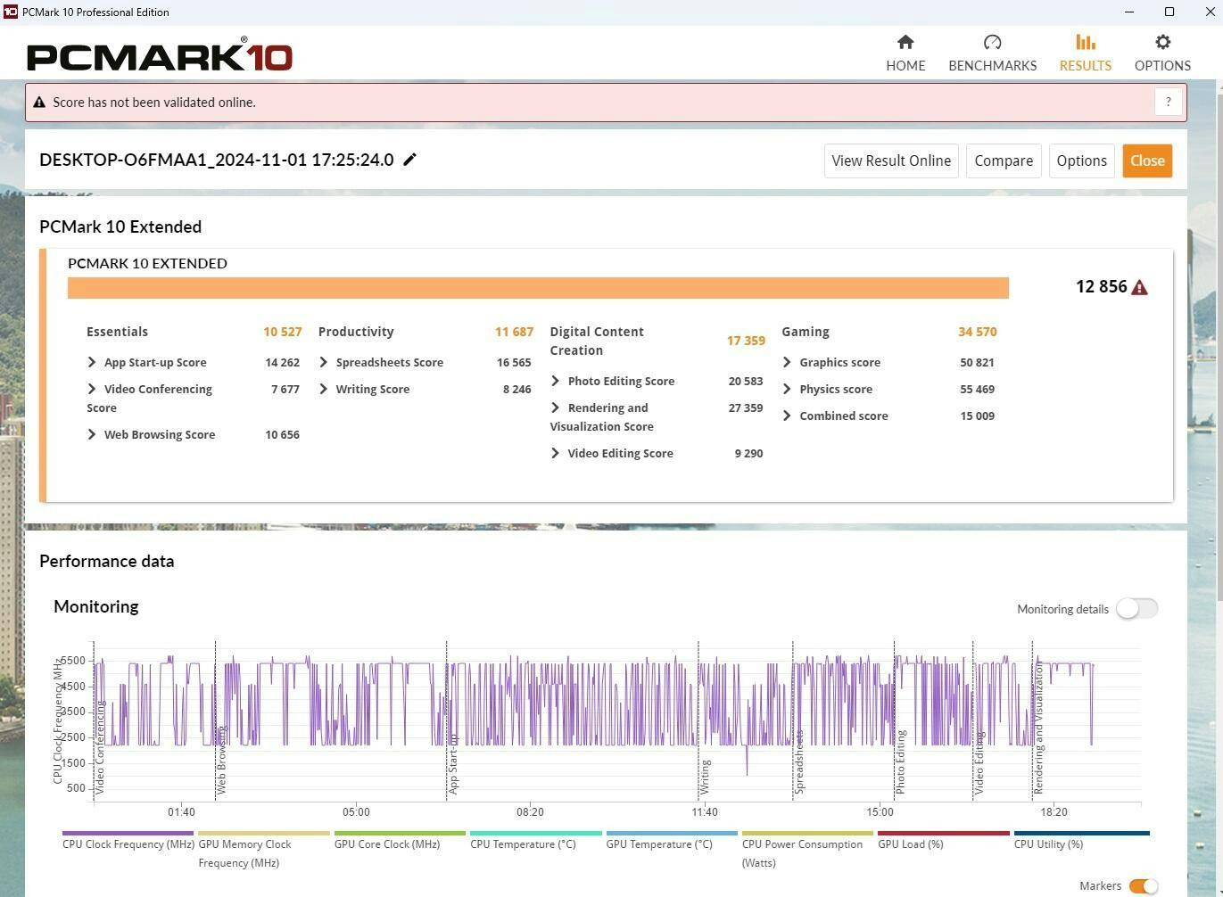Click the Web Browsing timeline marker
1223x897 pixels.
[222, 759]
